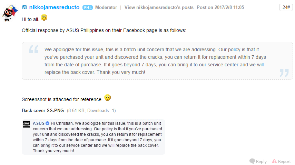Click the closing quotation mark icon
The height and width of the screenshot is (165, 295).
pyautogui.click(x=284, y=72)
